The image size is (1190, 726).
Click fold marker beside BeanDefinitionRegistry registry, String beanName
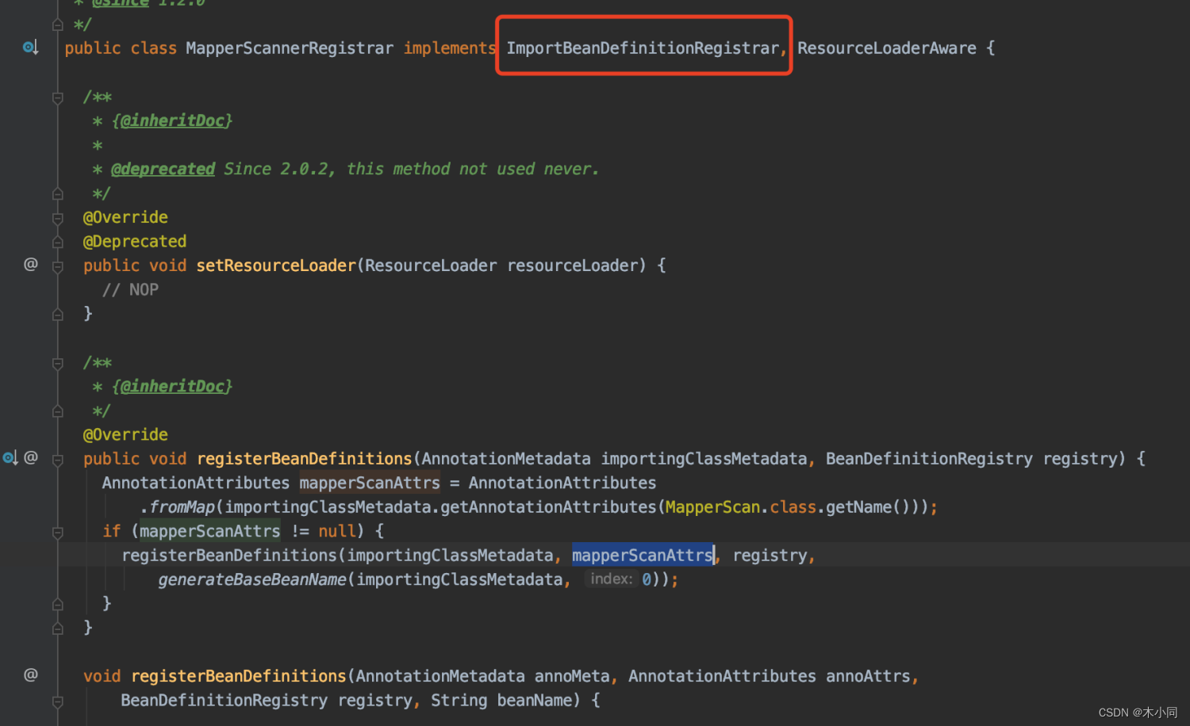(58, 701)
